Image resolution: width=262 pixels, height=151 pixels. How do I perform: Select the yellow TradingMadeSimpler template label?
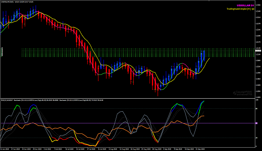tap(241, 9)
